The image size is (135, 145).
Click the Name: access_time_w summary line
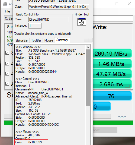(x=32, y=93)
